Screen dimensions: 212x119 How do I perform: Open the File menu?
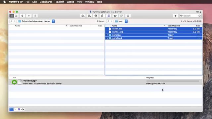click(x=27, y=2)
